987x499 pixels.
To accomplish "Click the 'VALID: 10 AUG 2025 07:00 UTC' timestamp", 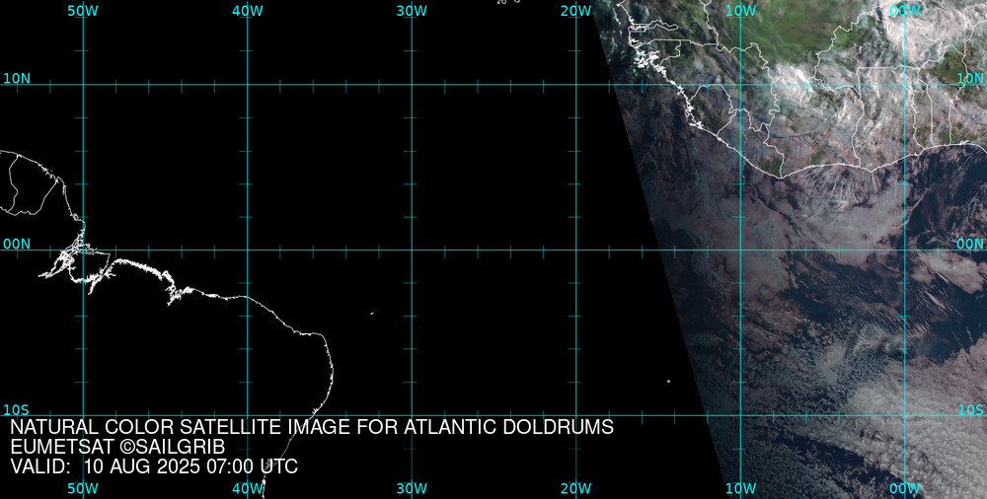I will (x=154, y=466).
